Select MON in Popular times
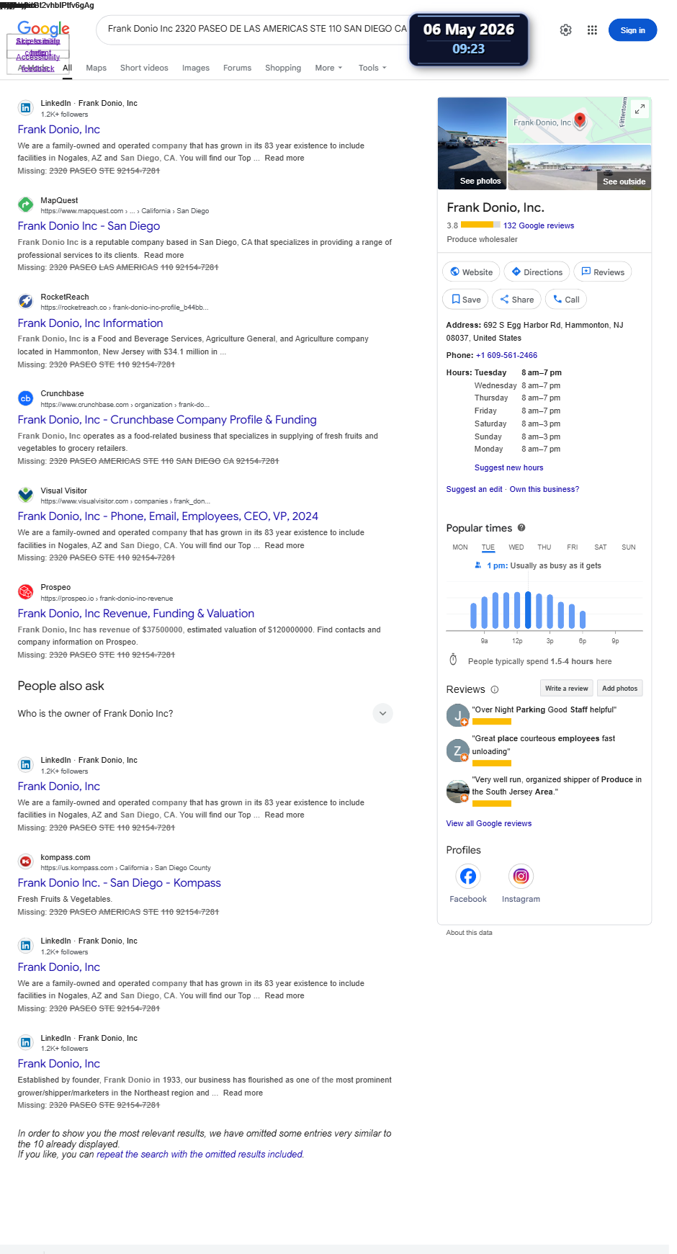The height and width of the screenshot is (1254, 677). (x=460, y=547)
